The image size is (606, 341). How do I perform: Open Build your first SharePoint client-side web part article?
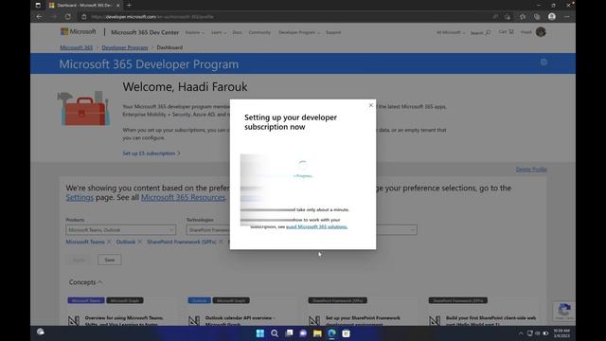(490, 320)
